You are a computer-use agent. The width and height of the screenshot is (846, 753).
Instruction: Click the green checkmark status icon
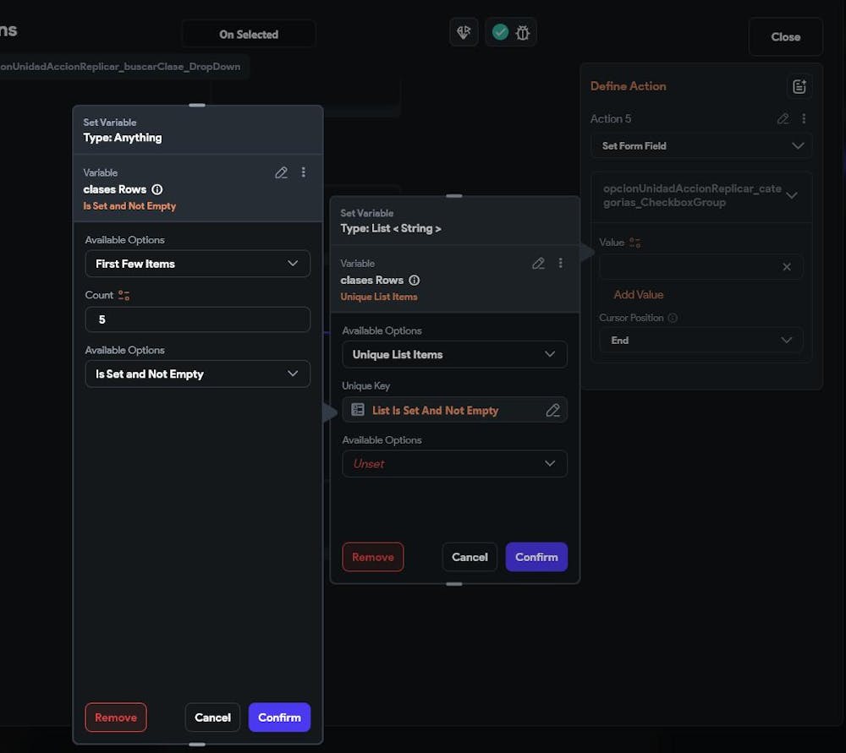(x=500, y=32)
